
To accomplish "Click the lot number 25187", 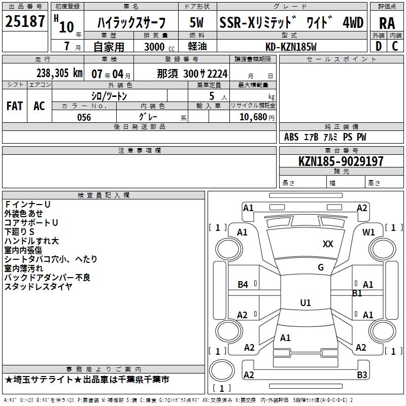I will pos(25,21).
